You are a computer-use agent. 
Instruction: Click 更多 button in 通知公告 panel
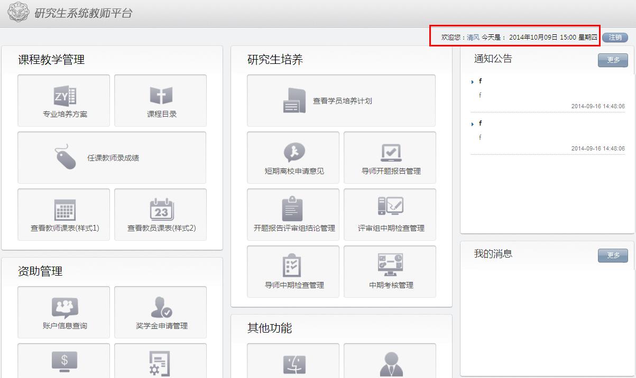pyautogui.click(x=613, y=60)
